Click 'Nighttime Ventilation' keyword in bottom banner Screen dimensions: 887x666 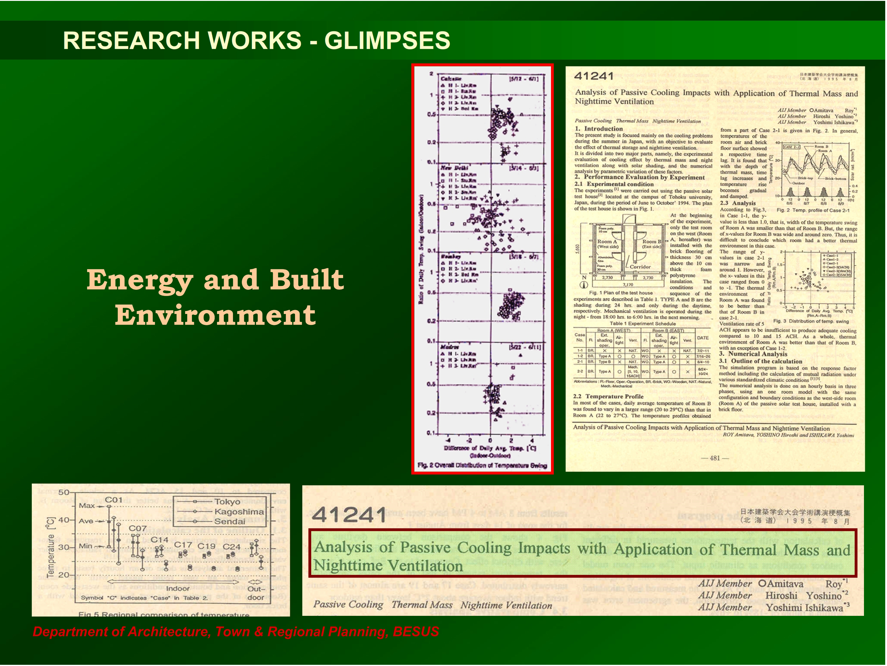point(506,605)
